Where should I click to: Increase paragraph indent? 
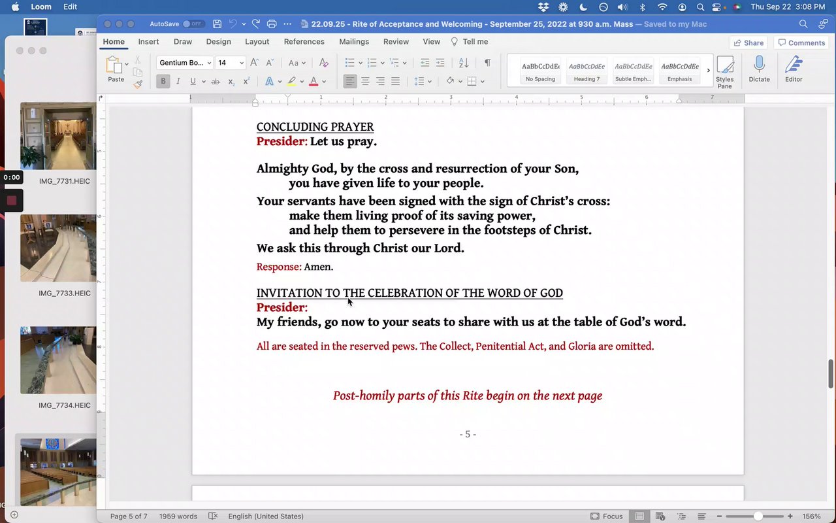click(x=440, y=63)
